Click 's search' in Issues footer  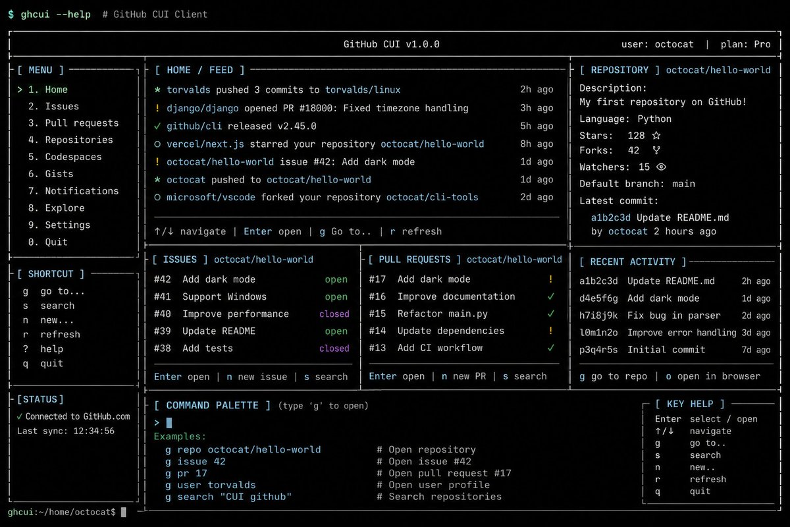point(325,377)
